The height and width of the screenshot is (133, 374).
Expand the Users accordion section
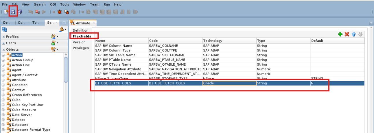pyautogui.click(x=4, y=43)
